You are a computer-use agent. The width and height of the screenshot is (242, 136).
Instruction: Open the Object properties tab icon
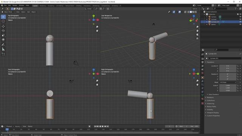pyautogui.click(x=203, y=77)
